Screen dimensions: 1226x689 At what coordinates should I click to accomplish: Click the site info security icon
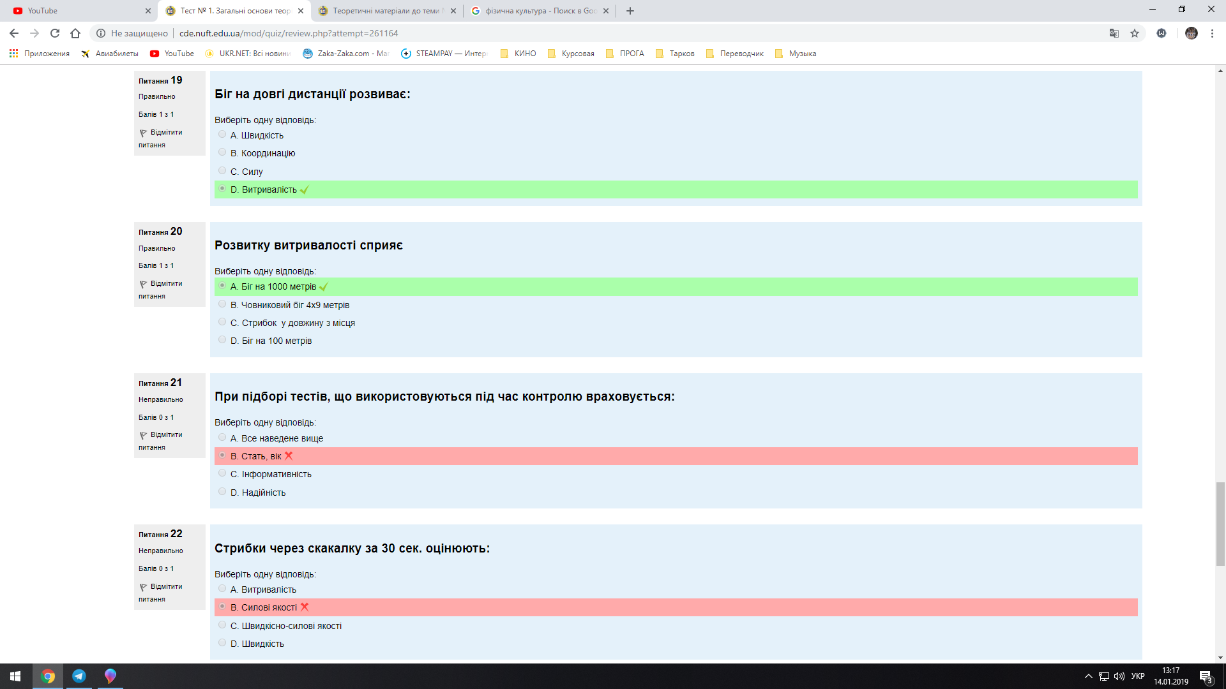point(101,33)
